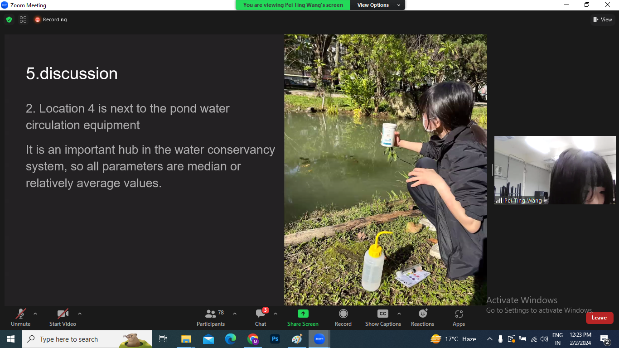Open Microsoft Edge from taskbar
The image size is (619, 348).
coord(231,339)
